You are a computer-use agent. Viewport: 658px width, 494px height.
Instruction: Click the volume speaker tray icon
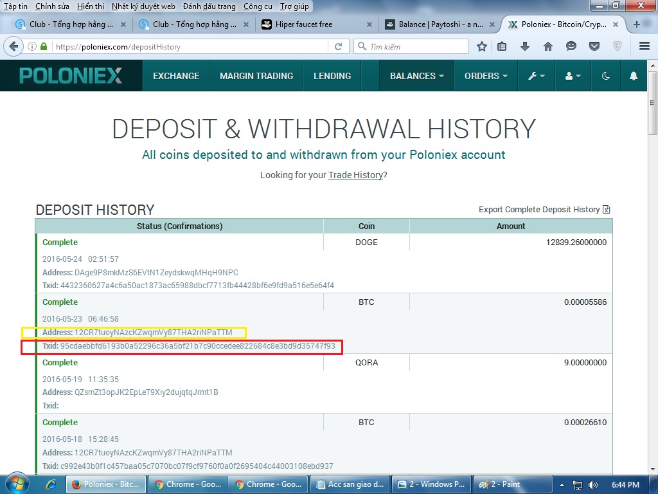point(593,485)
